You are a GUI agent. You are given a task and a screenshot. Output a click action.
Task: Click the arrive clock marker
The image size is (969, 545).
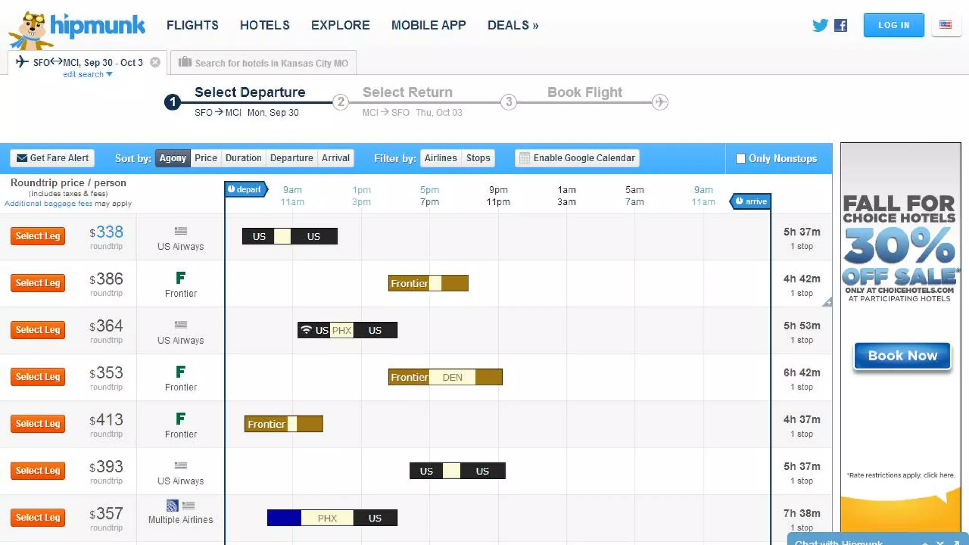[751, 202]
